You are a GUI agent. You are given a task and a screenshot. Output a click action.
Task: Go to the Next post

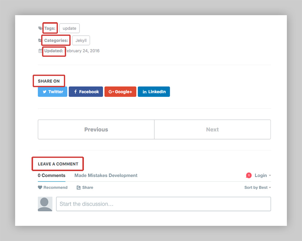pos(212,129)
